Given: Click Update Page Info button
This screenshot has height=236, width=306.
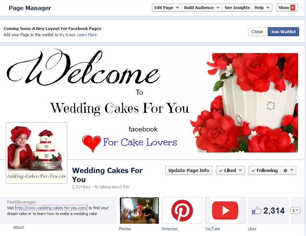Looking at the screenshot, I should (x=189, y=171).
